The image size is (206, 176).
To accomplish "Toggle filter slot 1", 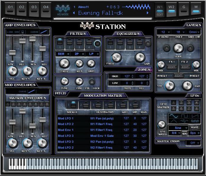I will (60, 44).
